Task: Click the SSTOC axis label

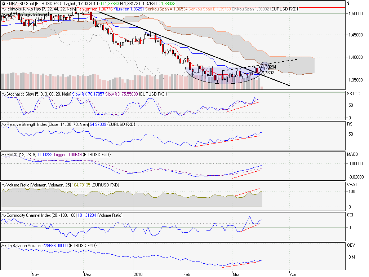Action: pos(353,94)
